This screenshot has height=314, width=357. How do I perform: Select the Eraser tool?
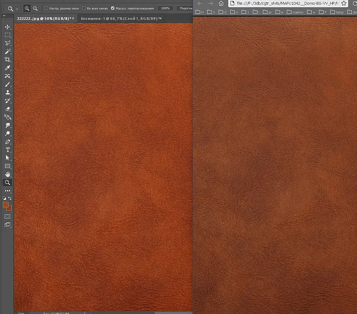tap(8, 109)
